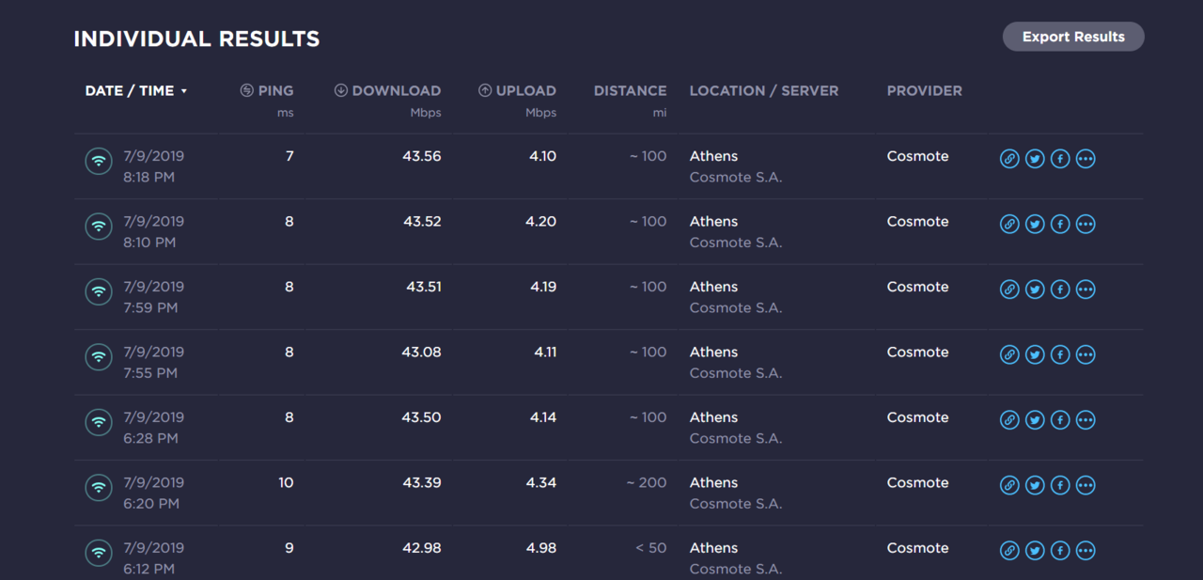Sort results by Ping column header
Image resolution: width=1203 pixels, height=580 pixels.
267,90
